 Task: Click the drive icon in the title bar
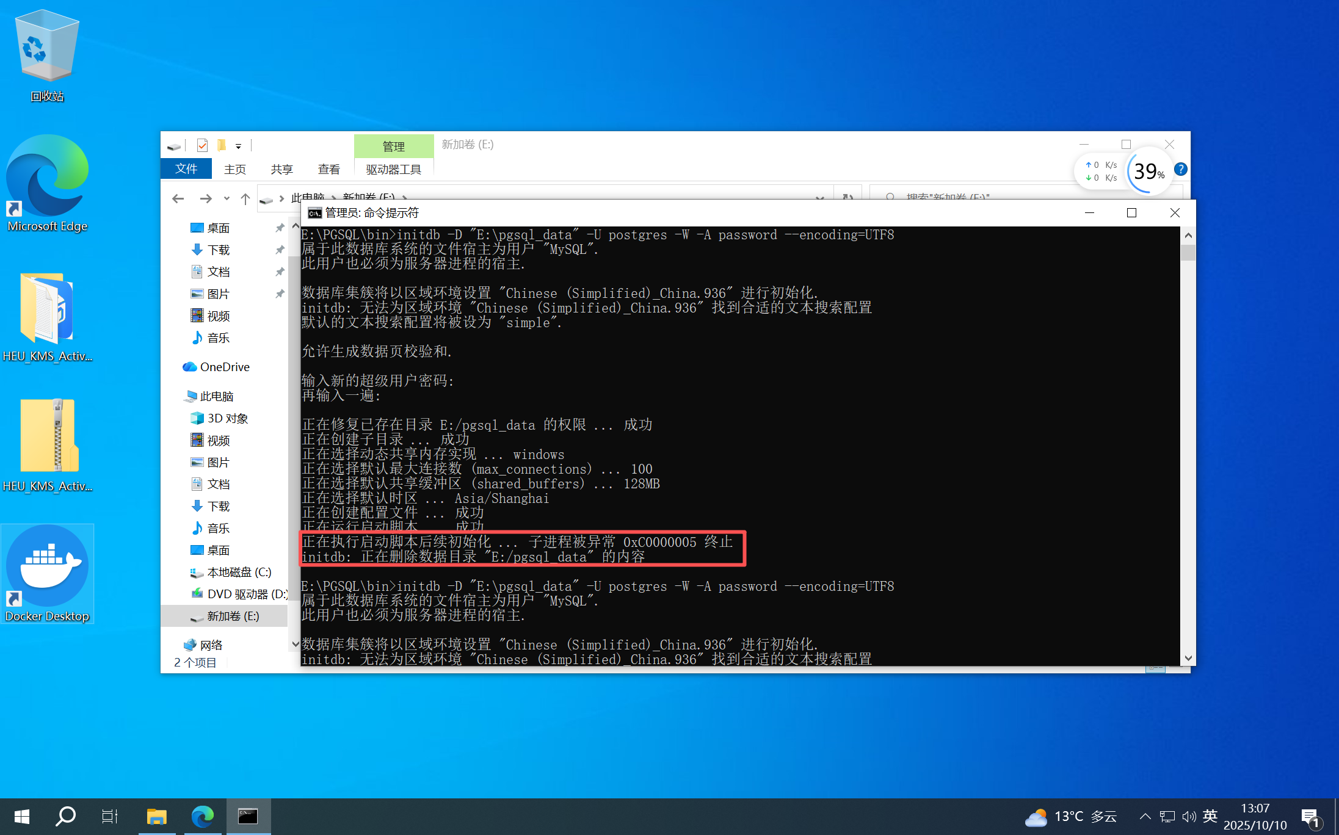click(174, 145)
